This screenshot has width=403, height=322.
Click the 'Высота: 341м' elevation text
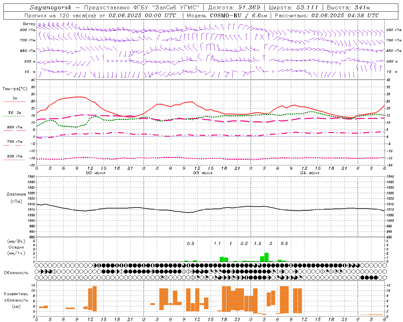(348, 8)
